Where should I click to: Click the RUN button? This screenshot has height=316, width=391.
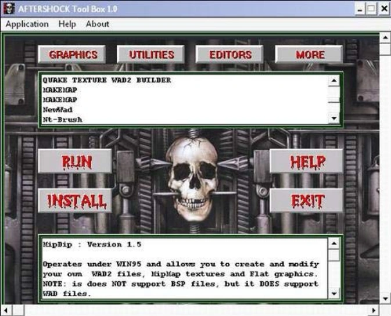point(75,161)
